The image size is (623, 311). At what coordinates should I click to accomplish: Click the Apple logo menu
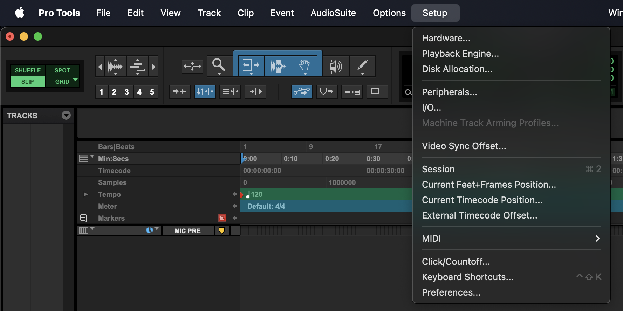click(x=20, y=13)
